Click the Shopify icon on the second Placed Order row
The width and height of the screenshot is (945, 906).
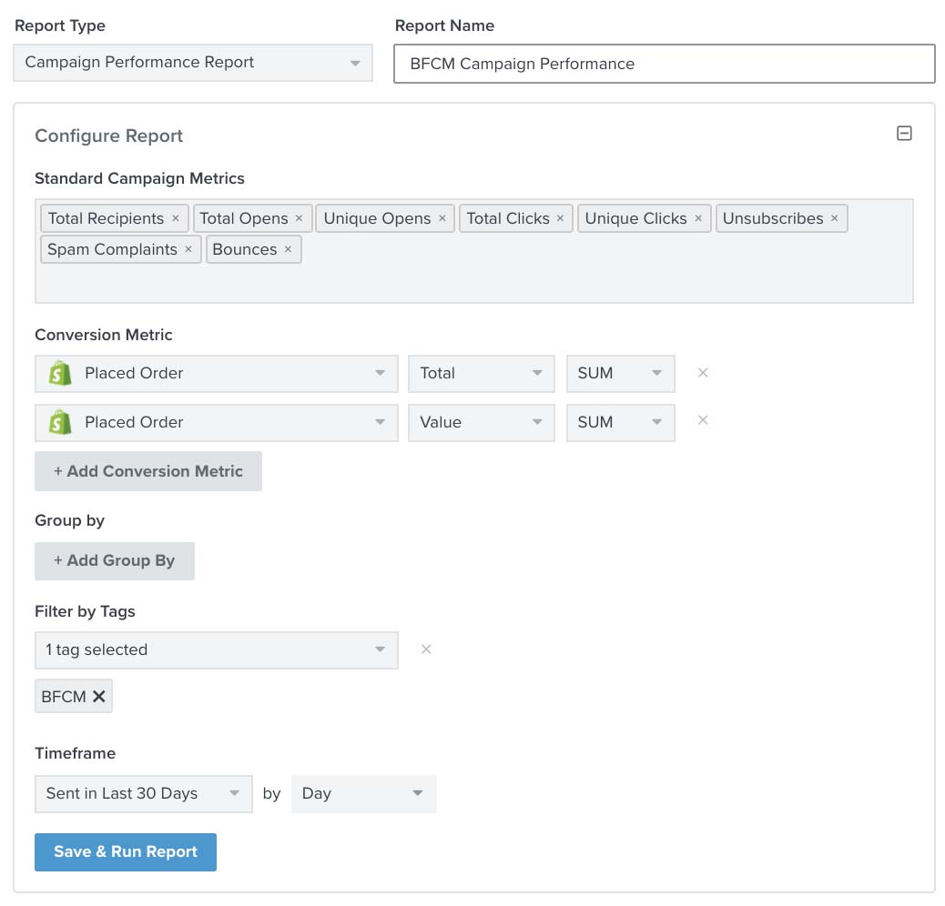60,422
